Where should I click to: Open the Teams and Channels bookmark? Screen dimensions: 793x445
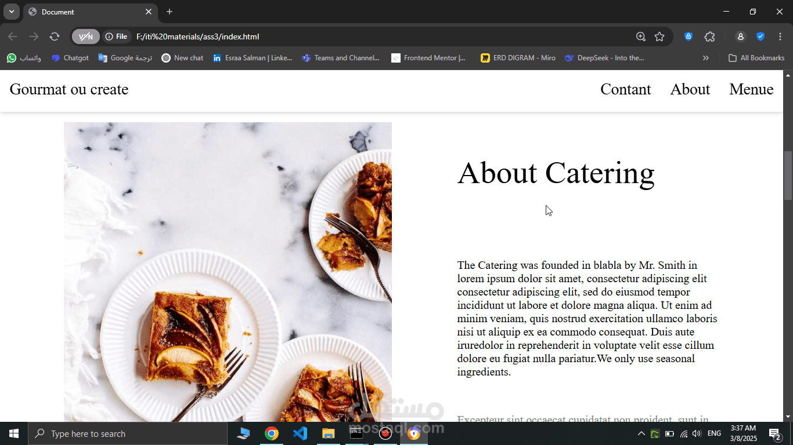pyautogui.click(x=341, y=58)
